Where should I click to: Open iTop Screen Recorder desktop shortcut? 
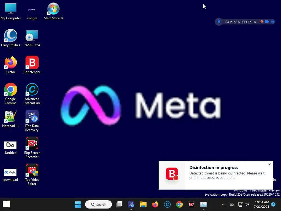pos(32,148)
